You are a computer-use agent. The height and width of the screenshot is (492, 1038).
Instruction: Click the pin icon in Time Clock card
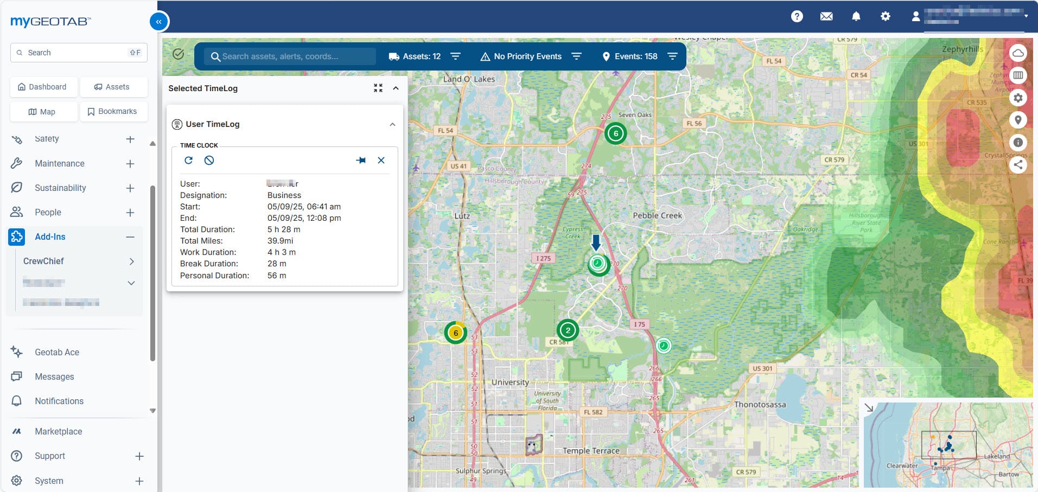click(361, 160)
